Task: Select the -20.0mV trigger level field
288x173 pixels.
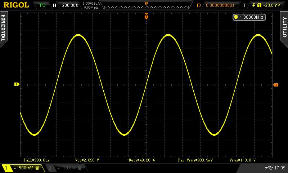Action: (271, 5)
